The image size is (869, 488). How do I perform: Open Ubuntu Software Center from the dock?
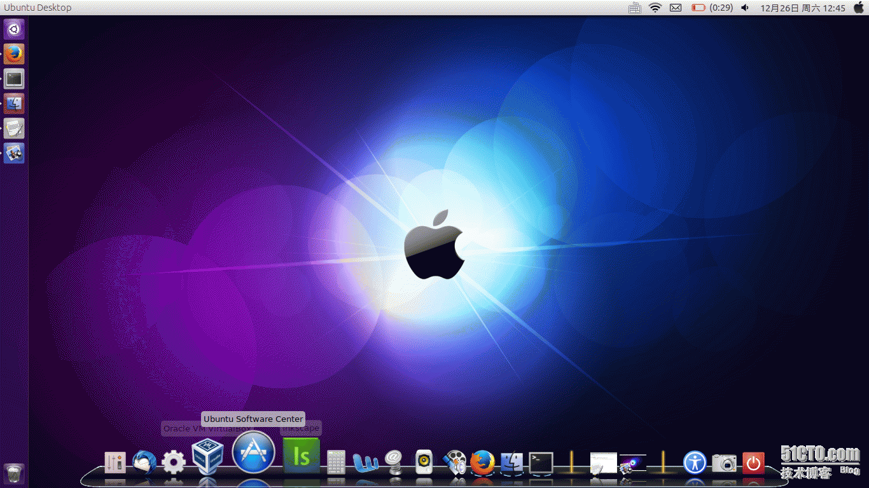(x=253, y=452)
